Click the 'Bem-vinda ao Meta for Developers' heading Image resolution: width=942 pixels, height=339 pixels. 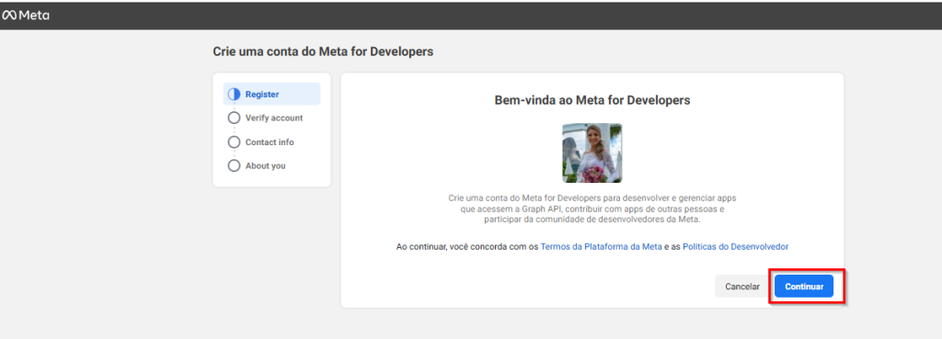[592, 100]
